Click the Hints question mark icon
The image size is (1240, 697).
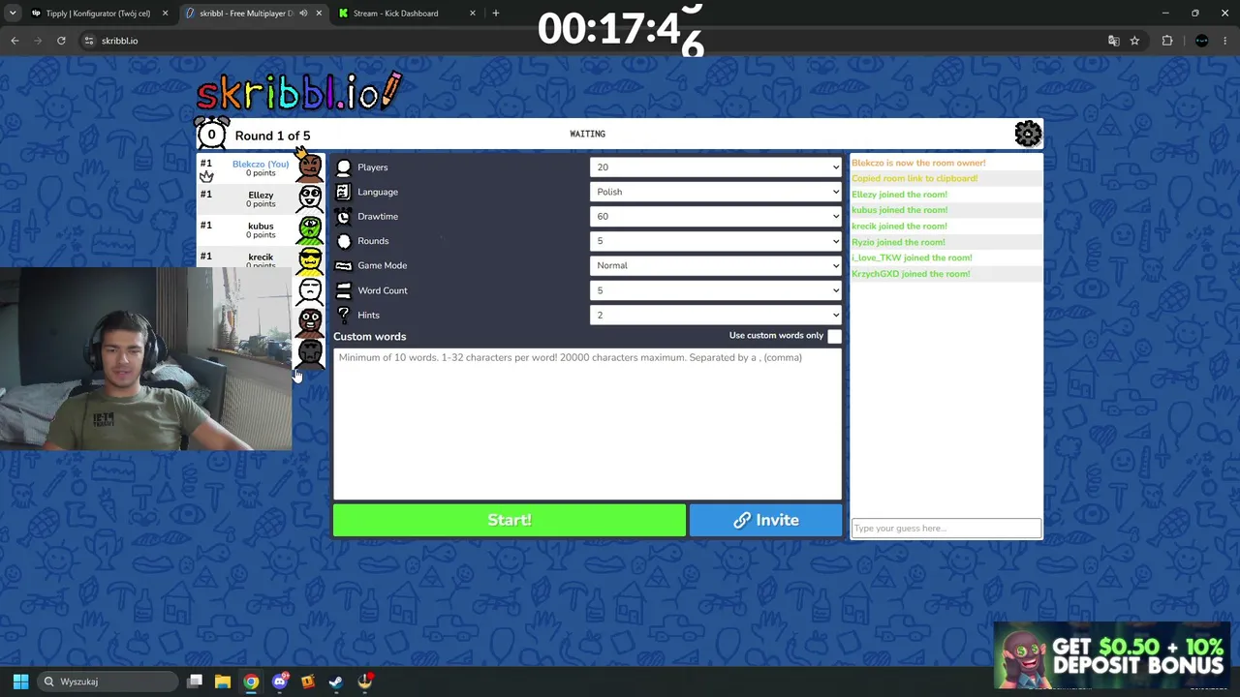click(x=343, y=315)
